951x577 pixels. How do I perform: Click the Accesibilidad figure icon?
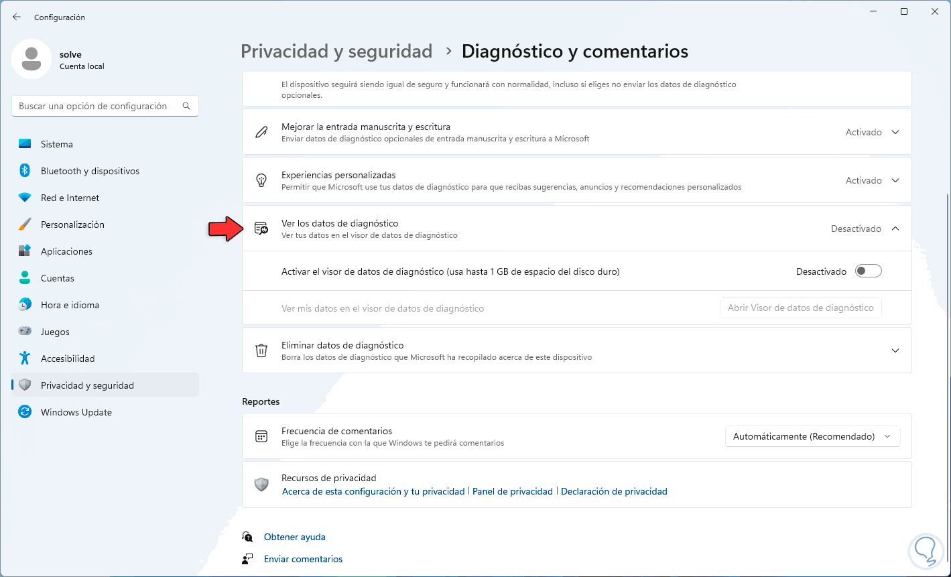coord(25,359)
